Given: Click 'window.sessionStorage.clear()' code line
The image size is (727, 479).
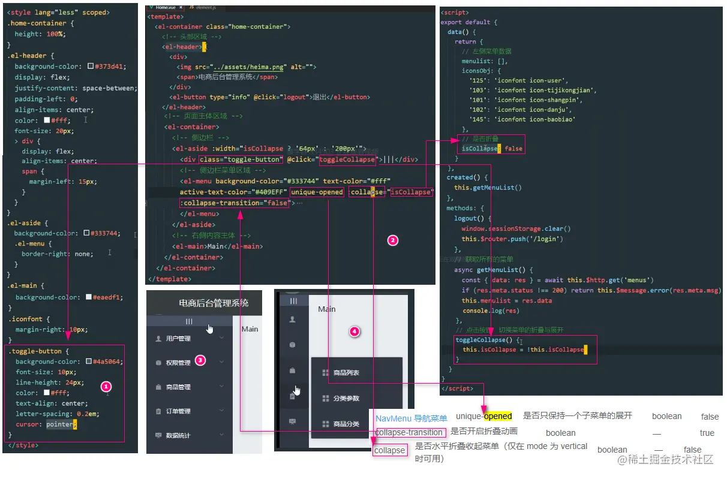Looking at the screenshot, I should point(516,228).
